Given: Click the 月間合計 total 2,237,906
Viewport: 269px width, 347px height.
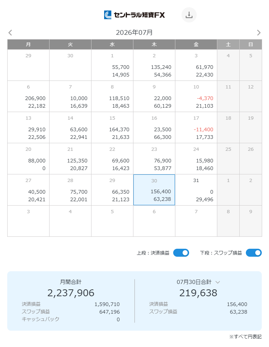Looking at the screenshot, I should (71, 293).
